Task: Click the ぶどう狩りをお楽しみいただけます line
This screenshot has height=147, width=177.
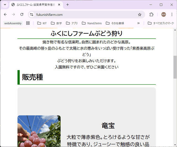Action: point(87,61)
